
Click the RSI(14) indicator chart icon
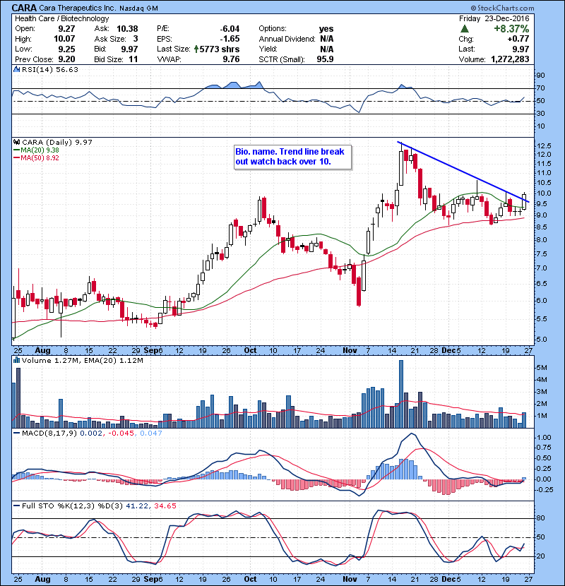(x=17, y=69)
